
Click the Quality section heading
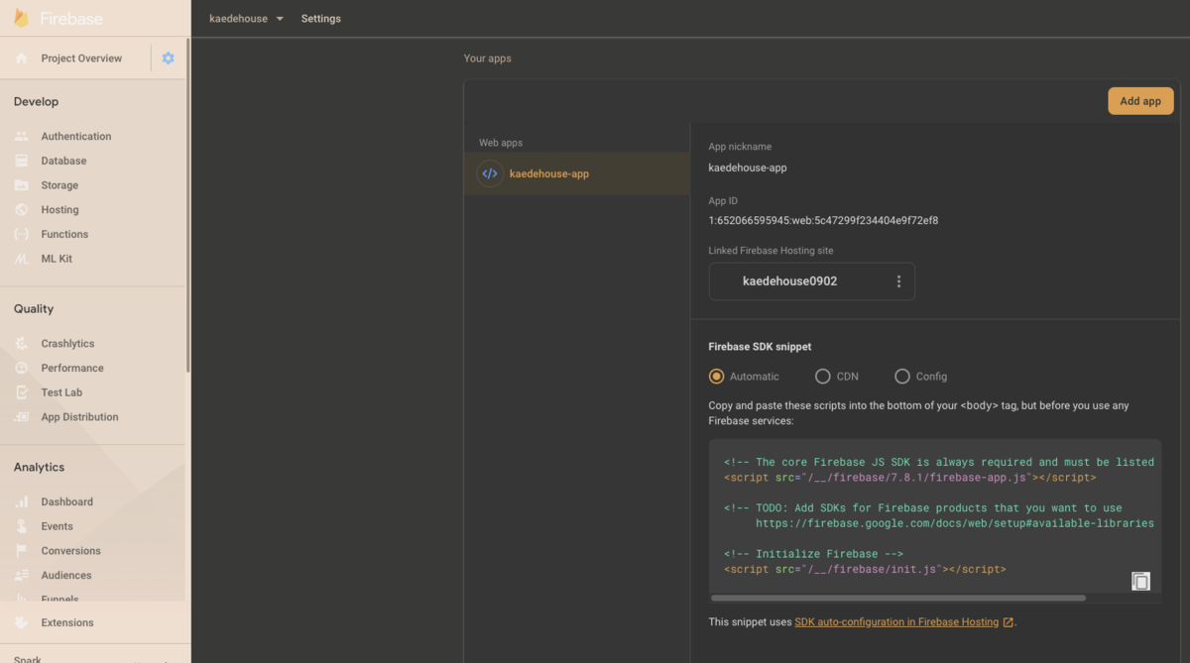(x=34, y=309)
